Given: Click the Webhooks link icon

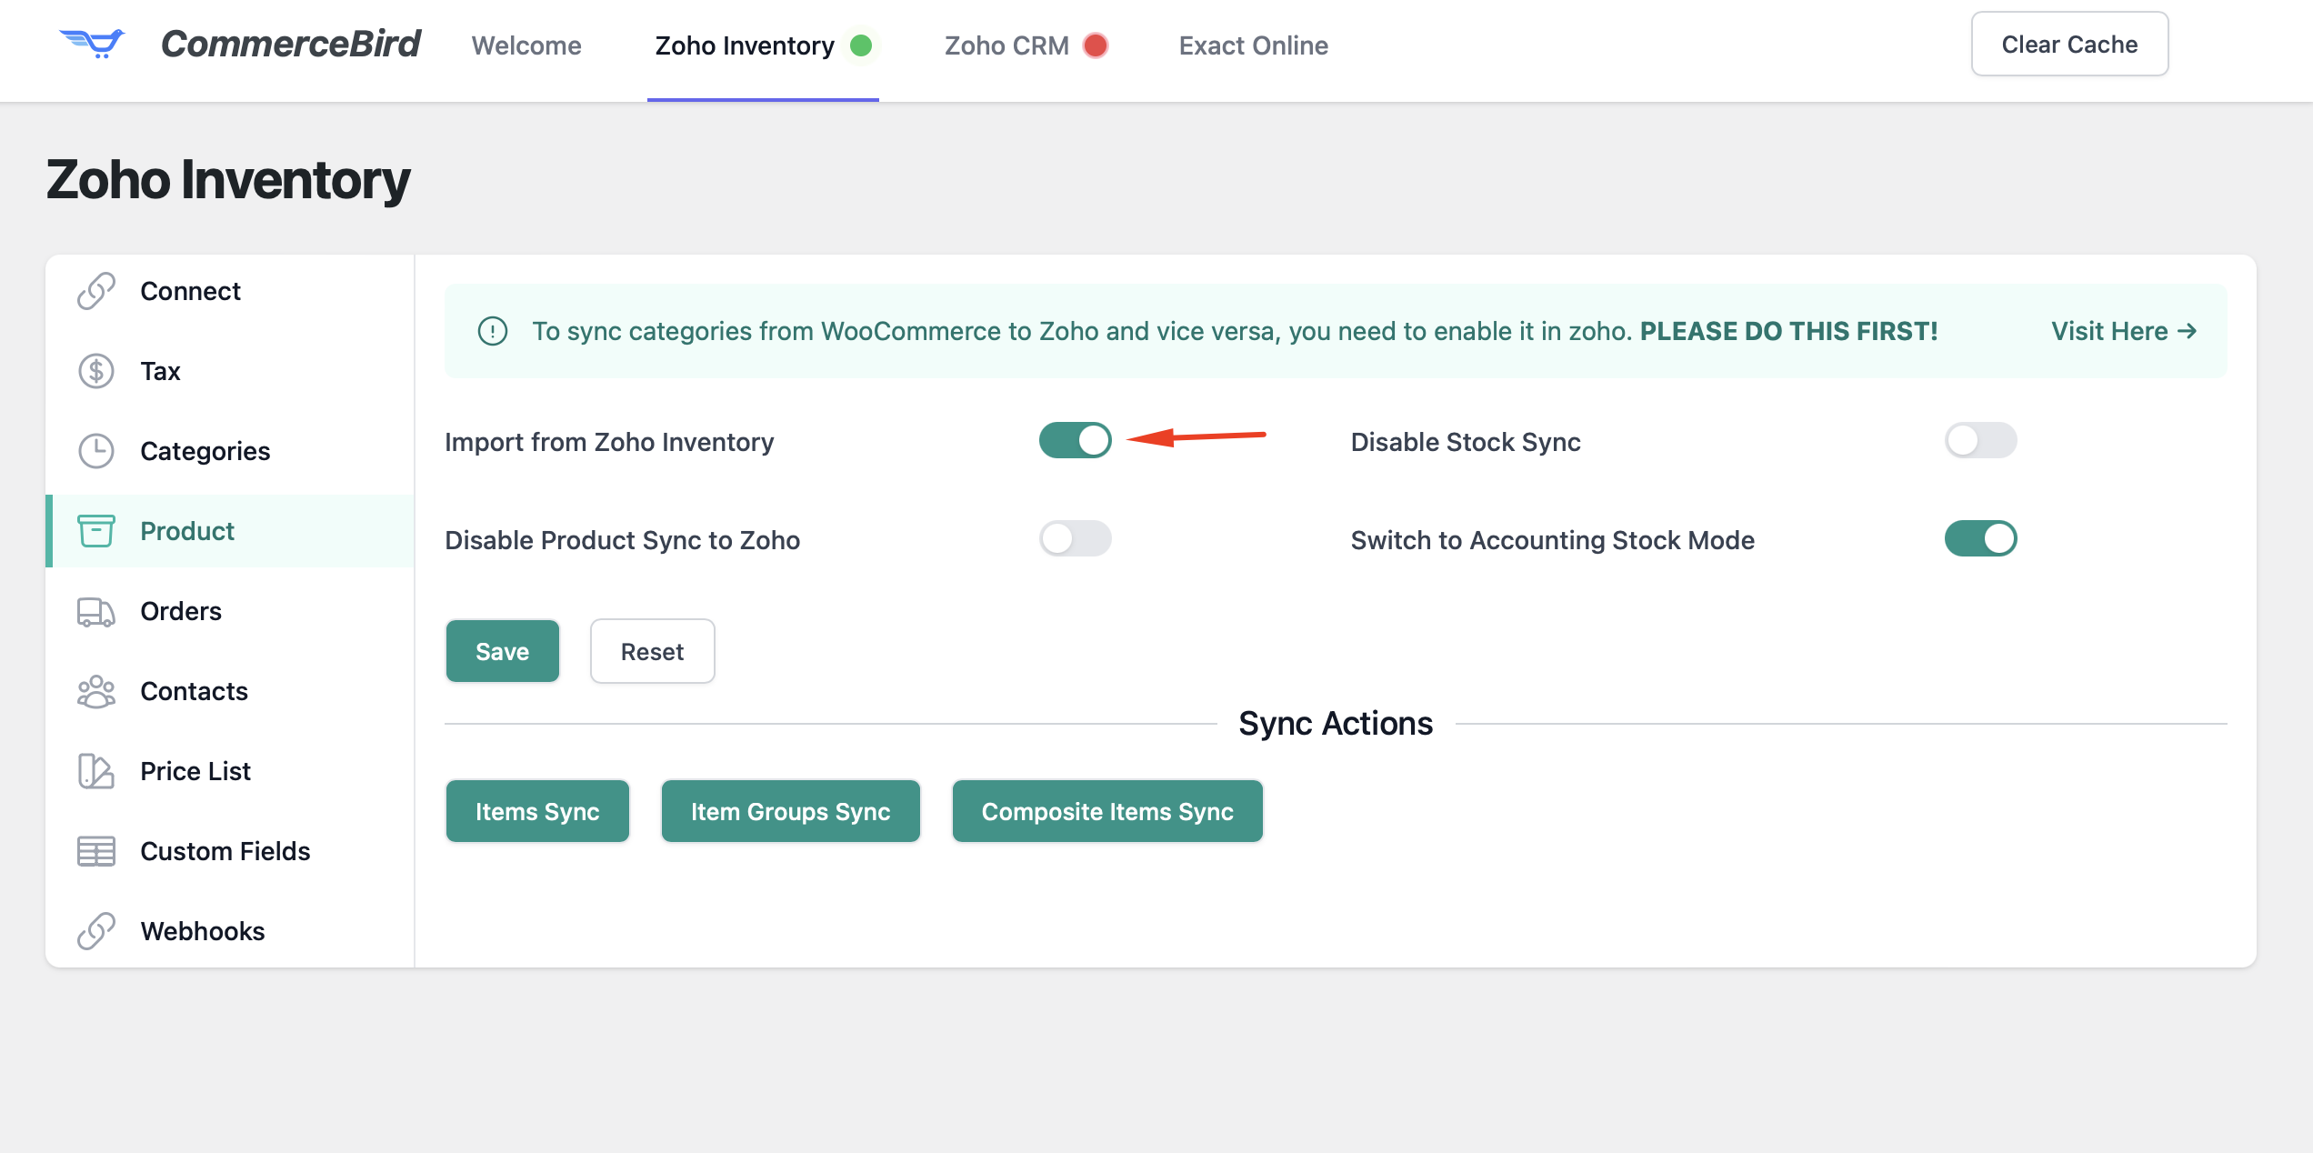Looking at the screenshot, I should (95, 931).
